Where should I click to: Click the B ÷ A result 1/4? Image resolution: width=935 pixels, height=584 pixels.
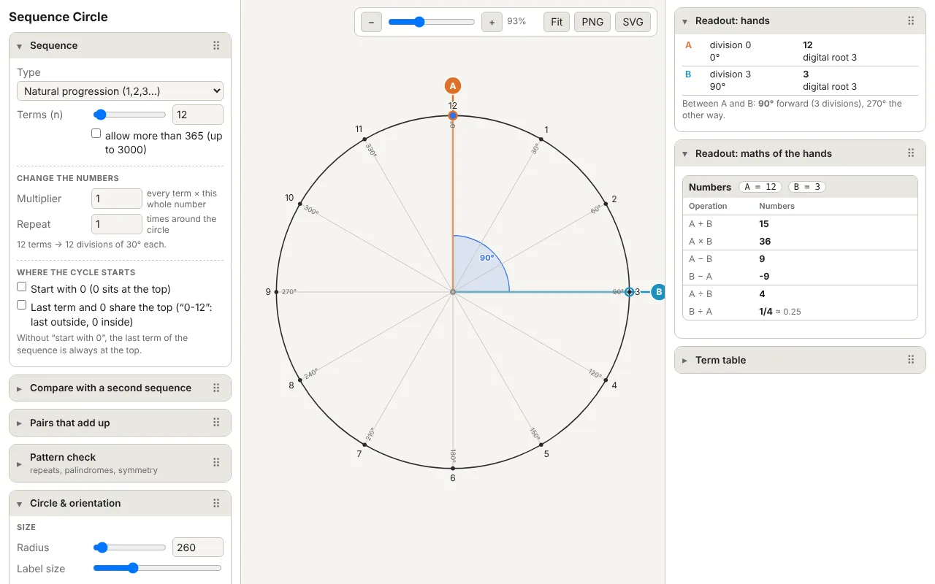(x=766, y=311)
